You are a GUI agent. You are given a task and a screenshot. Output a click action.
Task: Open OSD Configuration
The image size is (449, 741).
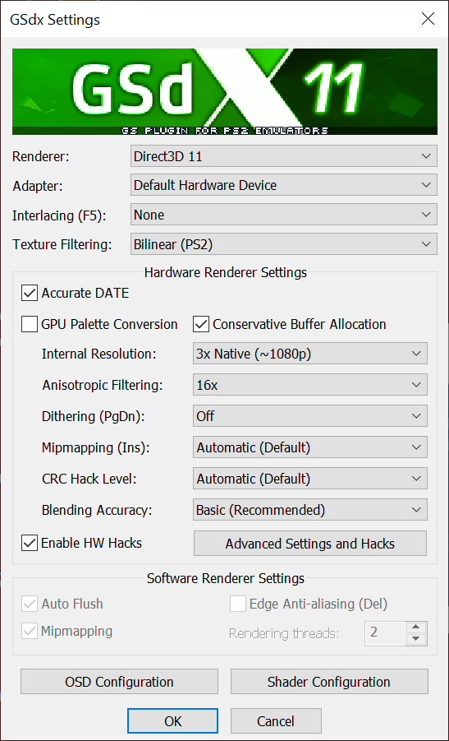pyautogui.click(x=119, y=682)
